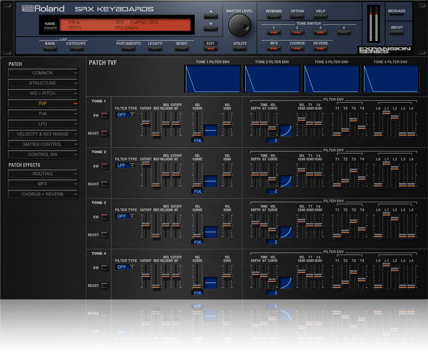Open Tone 2 LPF filter type dropdown
This screenshot has height=353, width=428.
click(125, 166)
